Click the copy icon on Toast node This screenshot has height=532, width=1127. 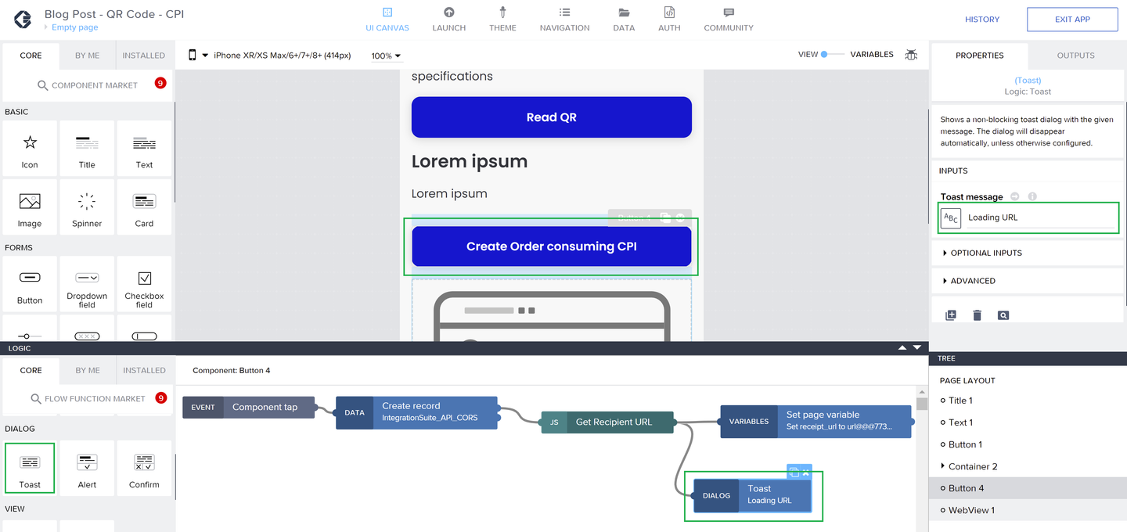tap(794, 472)
